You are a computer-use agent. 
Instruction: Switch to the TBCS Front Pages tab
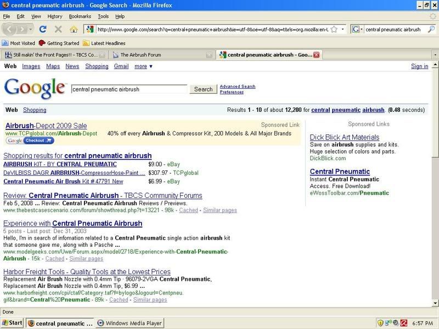point(55,55)
